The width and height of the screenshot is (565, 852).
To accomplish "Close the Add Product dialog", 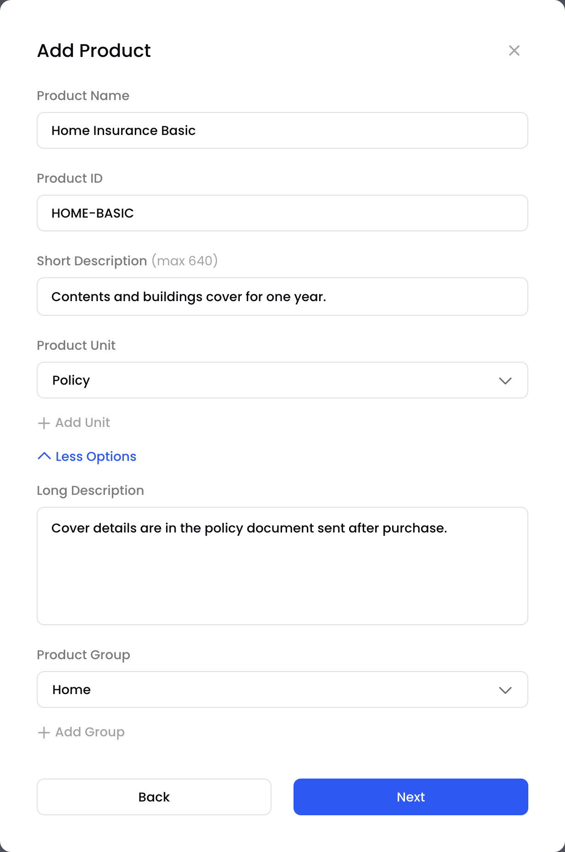I will 514,50.
